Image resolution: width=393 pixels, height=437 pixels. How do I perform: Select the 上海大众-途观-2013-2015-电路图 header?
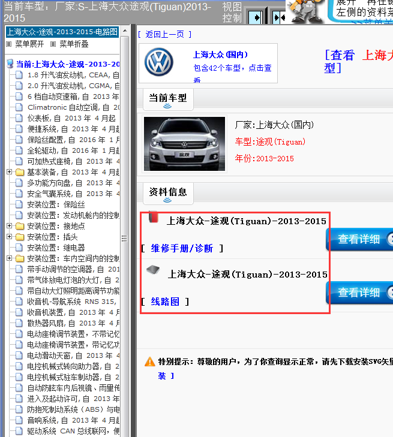click(x=62, y=32)
